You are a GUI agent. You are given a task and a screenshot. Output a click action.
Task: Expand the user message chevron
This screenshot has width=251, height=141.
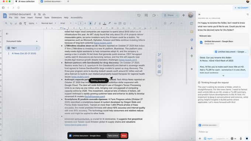pos(223,76)
